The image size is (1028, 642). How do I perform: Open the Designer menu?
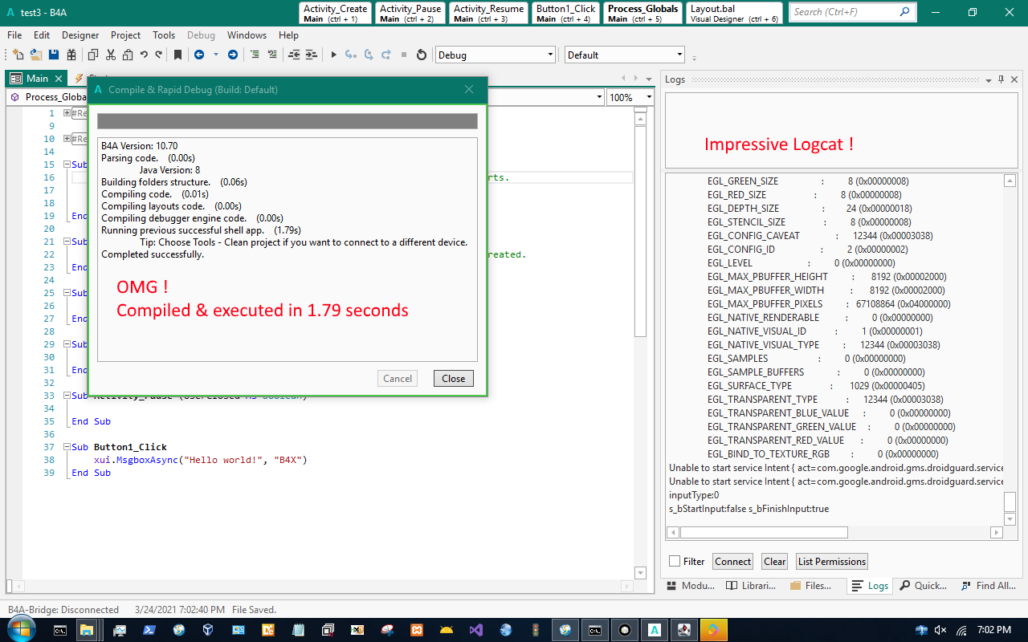click(80, 35)
